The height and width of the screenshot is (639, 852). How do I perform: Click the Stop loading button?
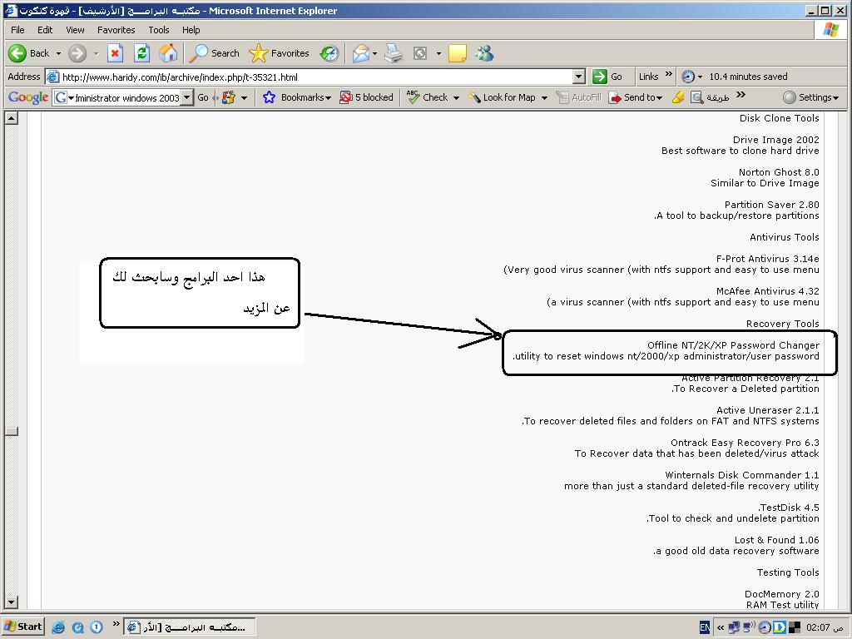pos(116,53)
